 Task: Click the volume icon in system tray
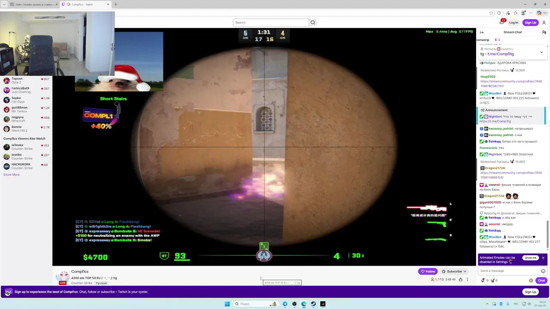(529, 304)
